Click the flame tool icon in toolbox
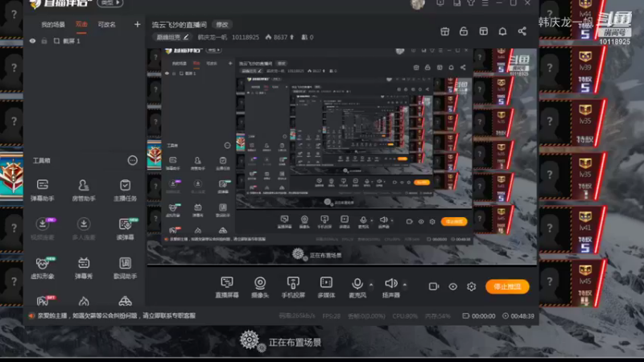Image resolution: width=644 pixels, height=362 pixels. [x=84, y=302]
